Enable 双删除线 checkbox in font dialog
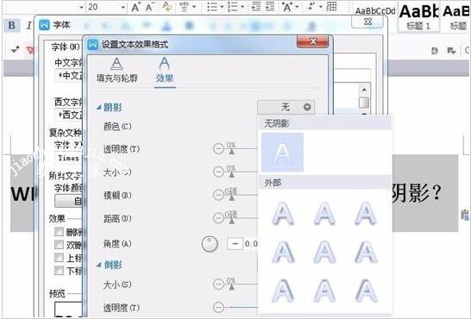The height and width of the screenshot is (319, 471). tap(59, 245)
